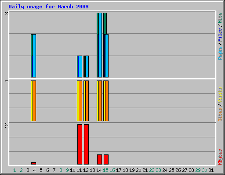Screen dimensions: 225x175
Task: Click the '12' KBytes axis maximum label
Action: [x=7, y=126]
